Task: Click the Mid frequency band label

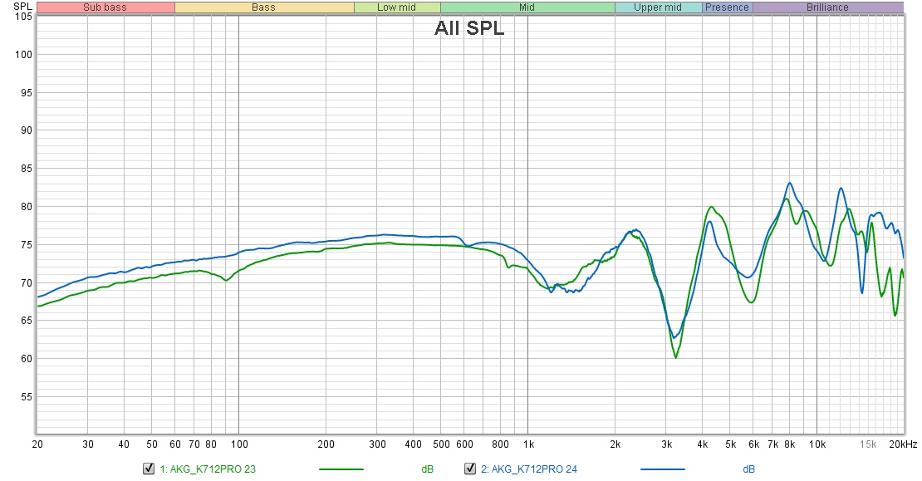Action: pyautogui.click(x=527, y=7)
